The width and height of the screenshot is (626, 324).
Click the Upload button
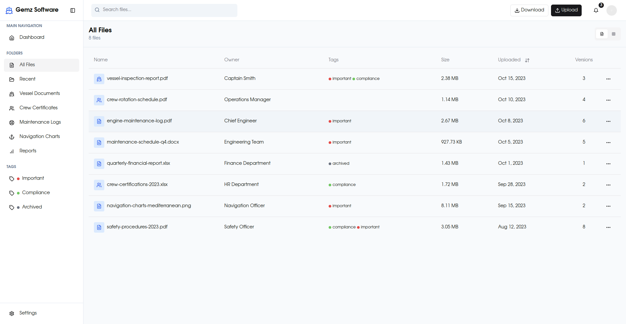coord(566,10)
